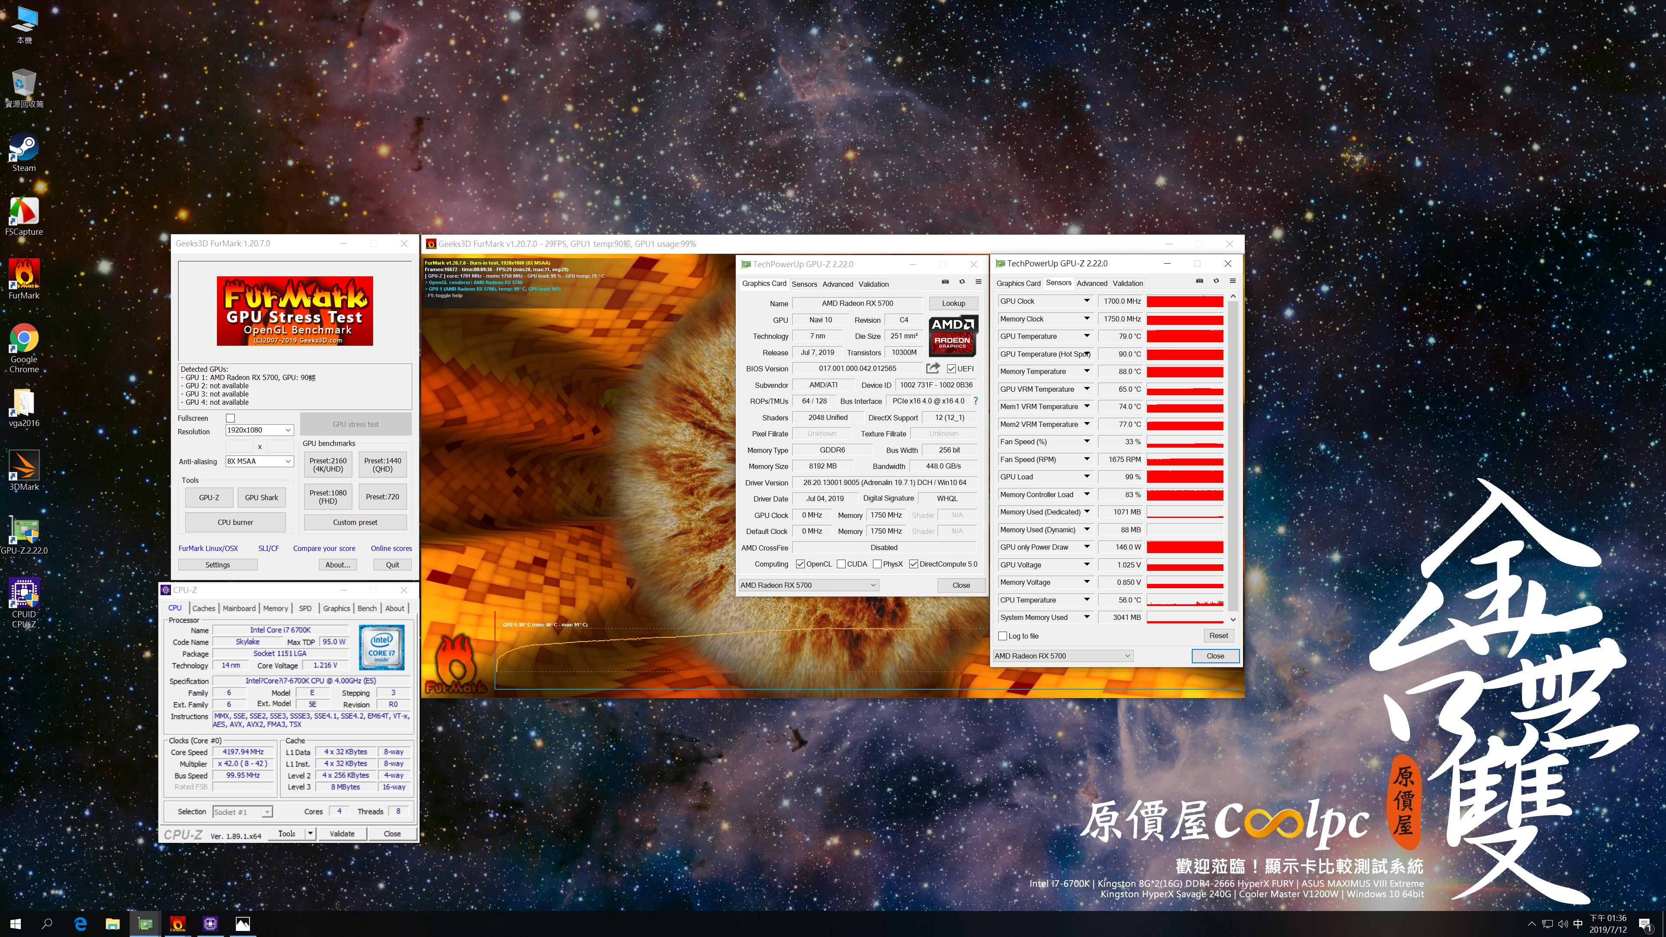
Task: Click GPU Load red sensor graph
Action: (x=1185, y=477)
